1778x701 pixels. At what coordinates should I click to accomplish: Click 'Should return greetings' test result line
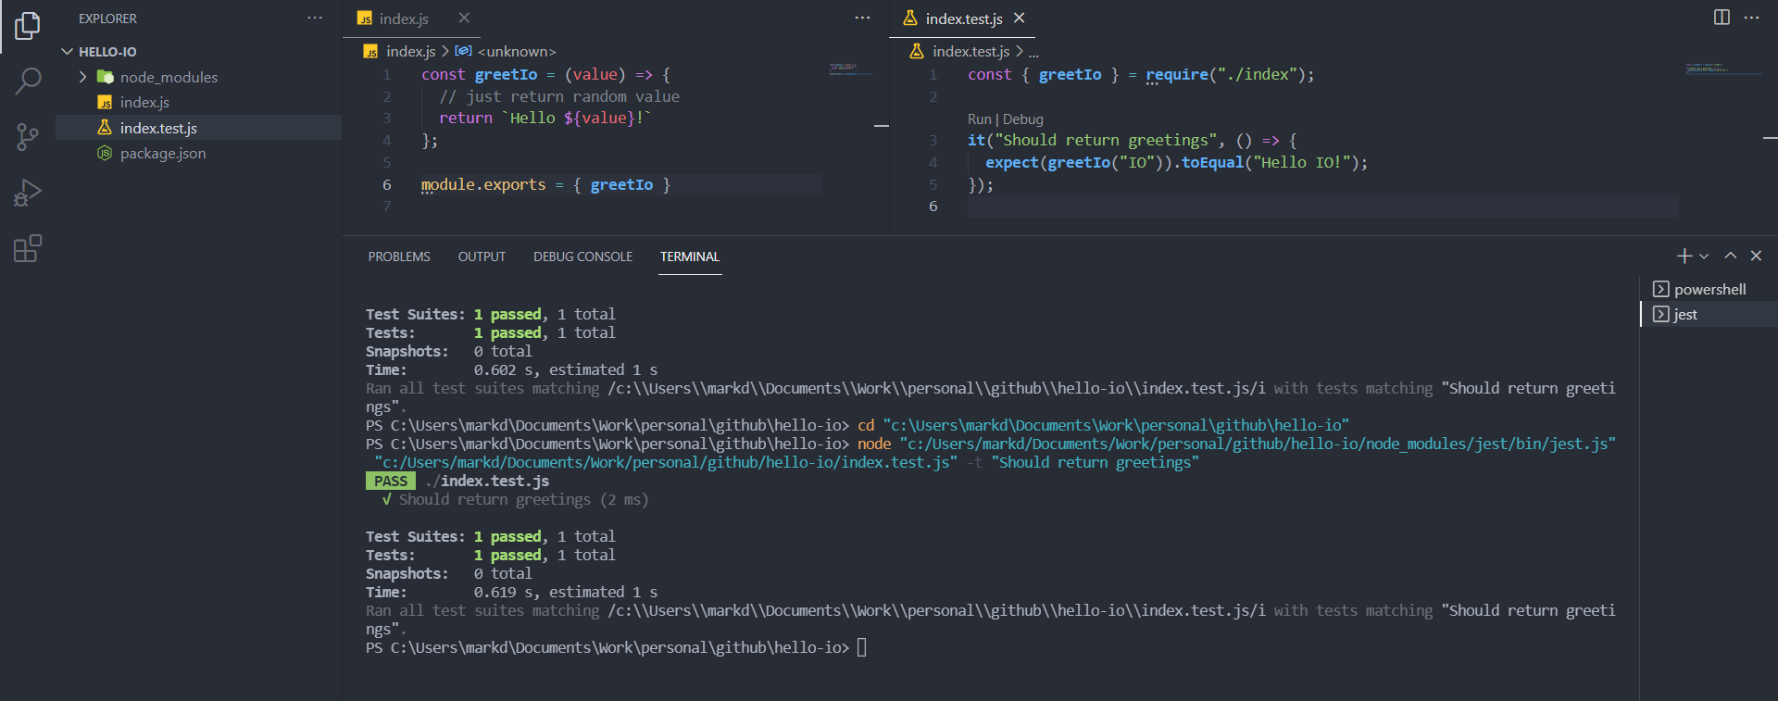pos(515,500)
